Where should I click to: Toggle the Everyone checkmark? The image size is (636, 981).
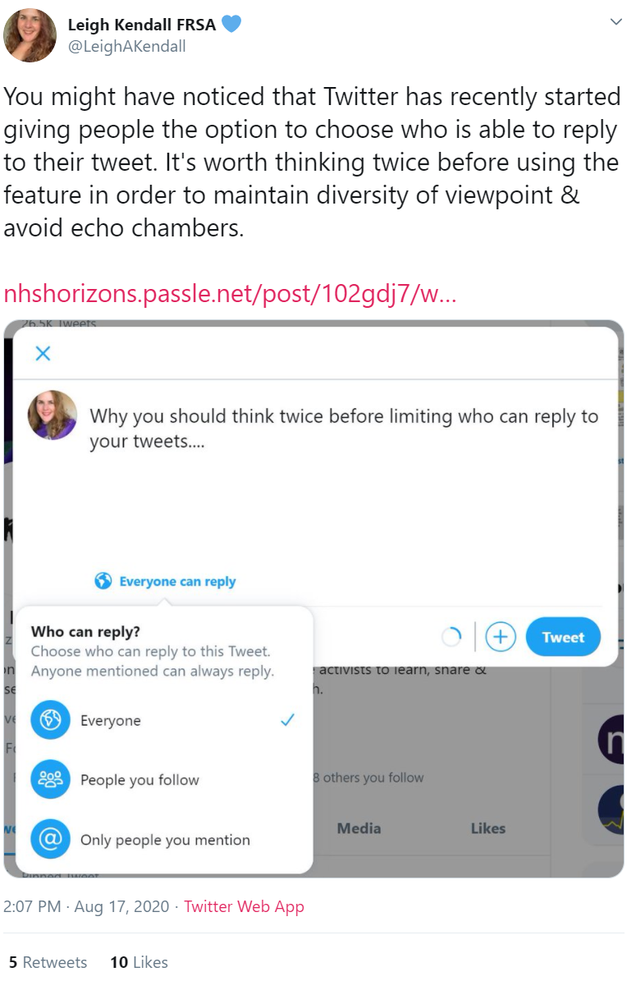pos(288,719)
